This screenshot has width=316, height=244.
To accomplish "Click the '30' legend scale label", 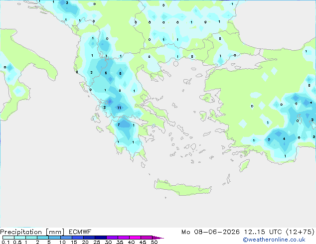I will click(x=108, y=242).
